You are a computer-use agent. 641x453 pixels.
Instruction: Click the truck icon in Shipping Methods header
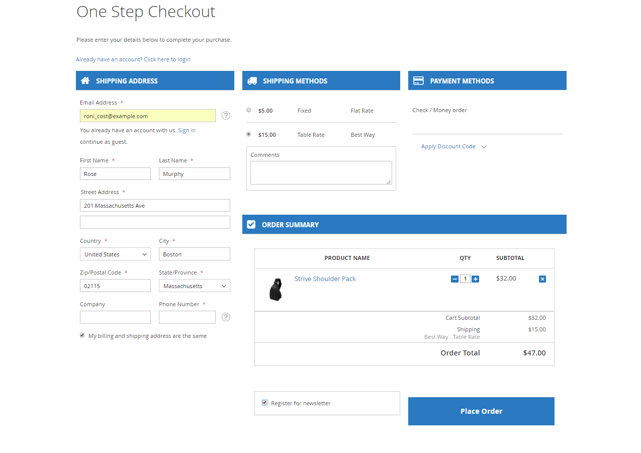click(252, 80)
